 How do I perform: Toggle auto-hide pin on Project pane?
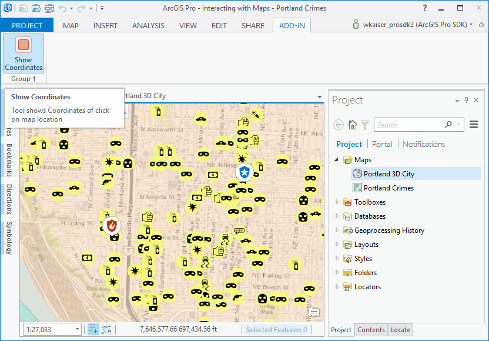tap(467, 100)
